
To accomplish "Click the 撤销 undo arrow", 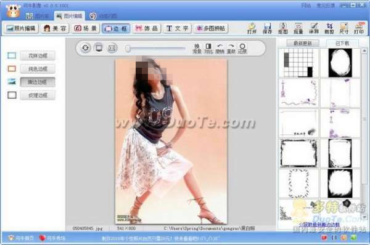I will [x=220, y=48].
